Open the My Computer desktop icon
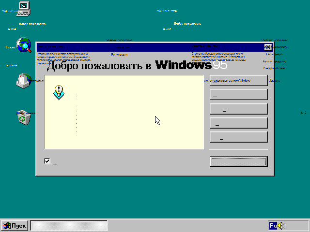Viewport: 310px width, 232px height. [x=24, y=7]
